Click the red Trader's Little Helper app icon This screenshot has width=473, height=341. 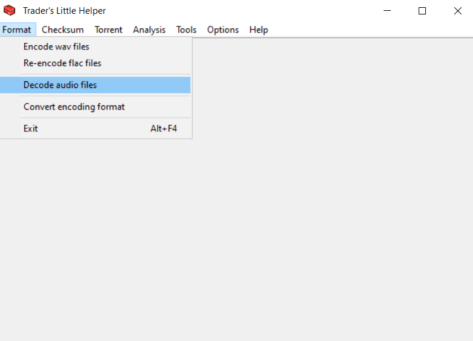(x=9, y=10)
